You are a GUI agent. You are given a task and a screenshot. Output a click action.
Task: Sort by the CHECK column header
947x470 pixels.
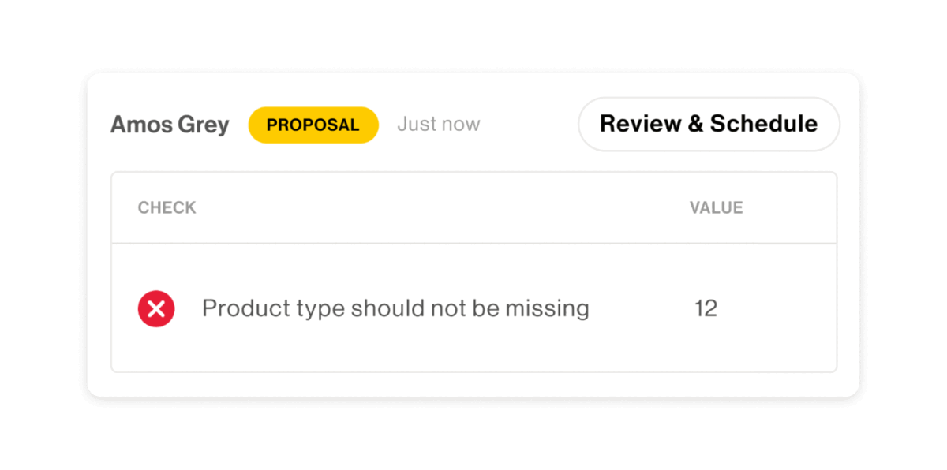pos(167,208)
